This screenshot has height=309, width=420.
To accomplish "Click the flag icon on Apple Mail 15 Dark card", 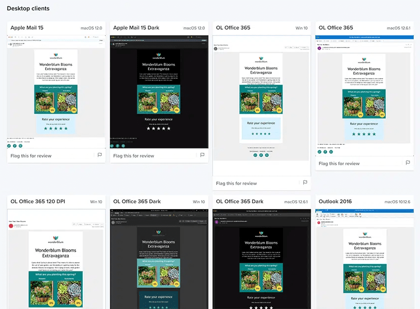I will [202, 155].
